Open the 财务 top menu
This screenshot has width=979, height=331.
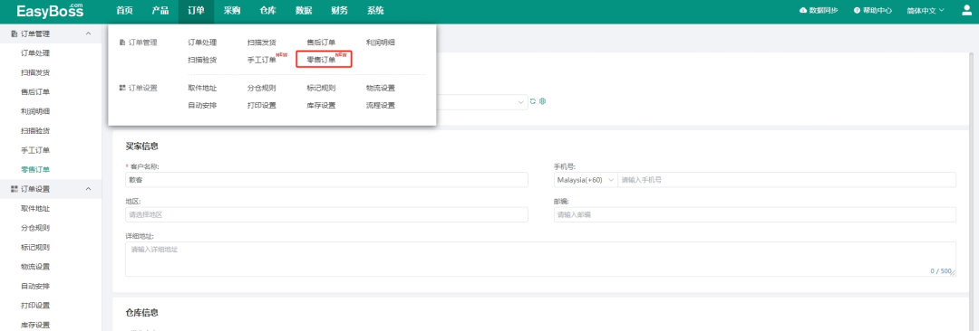point(340,11)
